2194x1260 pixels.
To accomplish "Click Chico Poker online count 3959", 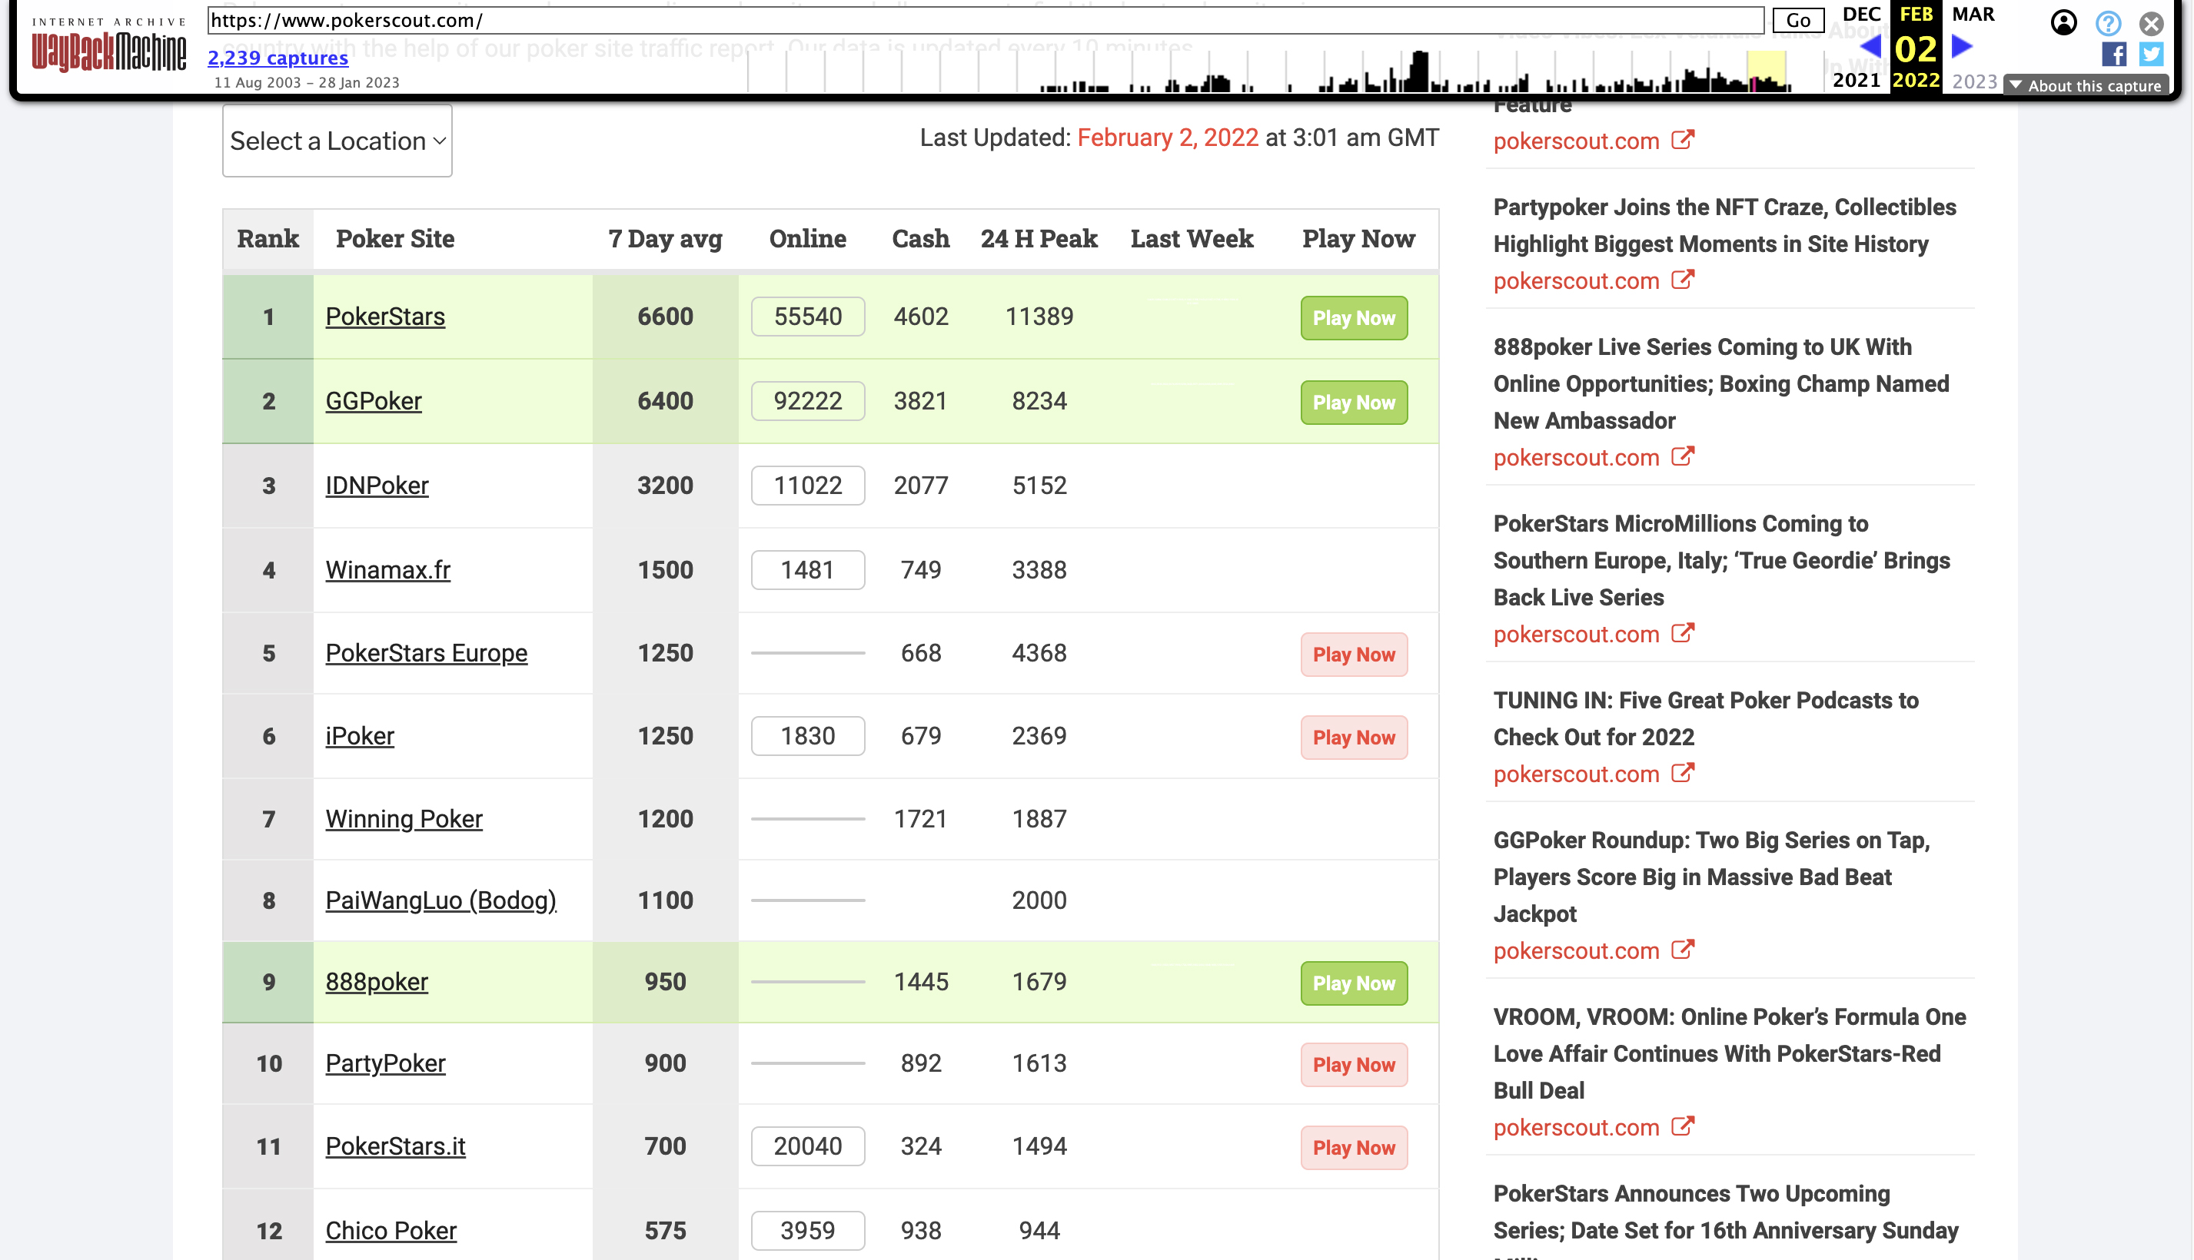I will coord(807,1232).
